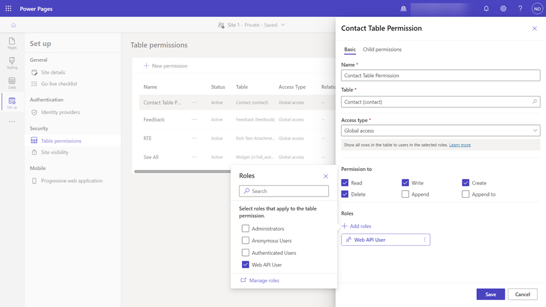
Task: Click the Save button
Action: [490, 294]
